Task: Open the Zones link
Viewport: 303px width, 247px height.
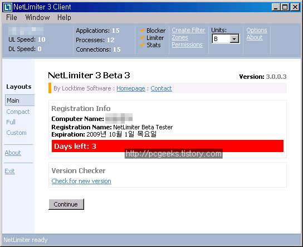Action: click(180, 37)
